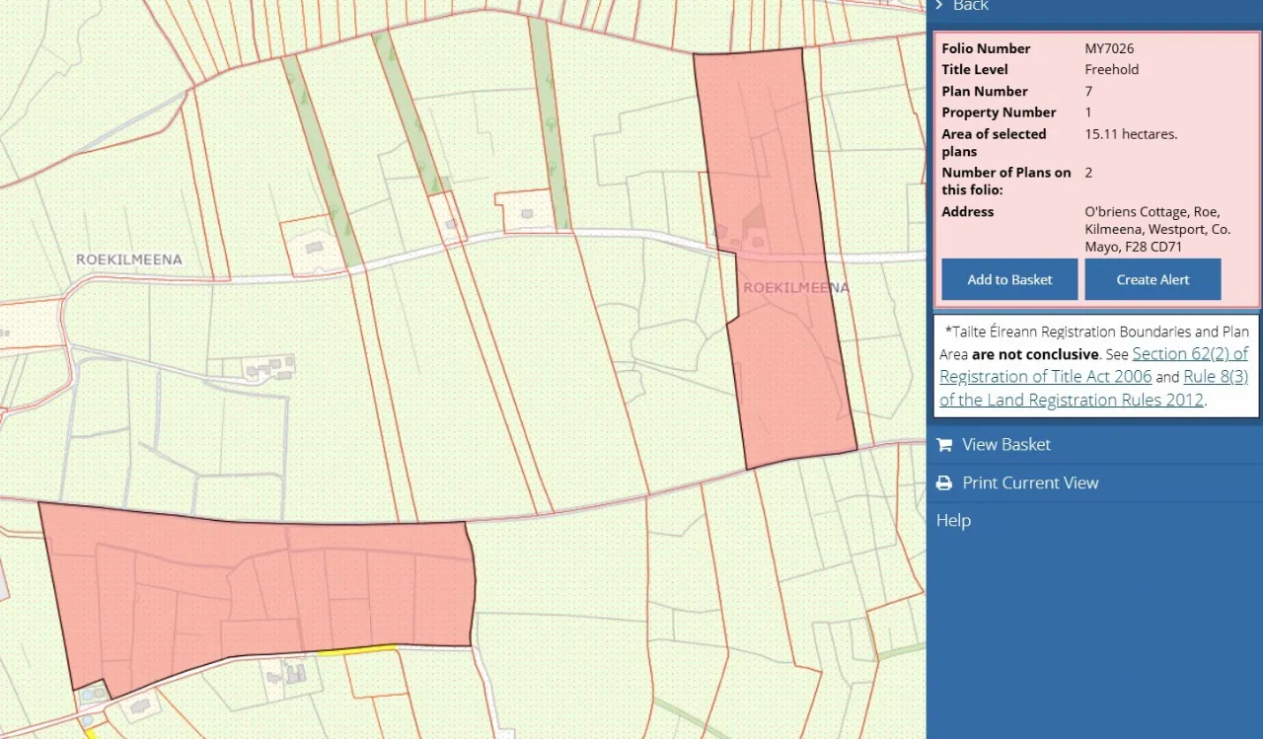Click the ROEKILMEENA label inside the red parcel
Viewport: 1263px width, 739px height.
coord(795,287)
